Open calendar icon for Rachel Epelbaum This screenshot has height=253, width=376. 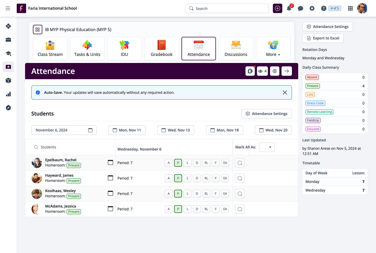click(x=110, y=163)
